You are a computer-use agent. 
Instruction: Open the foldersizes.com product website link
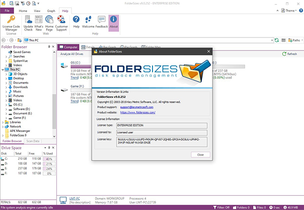tap(138, 112)
